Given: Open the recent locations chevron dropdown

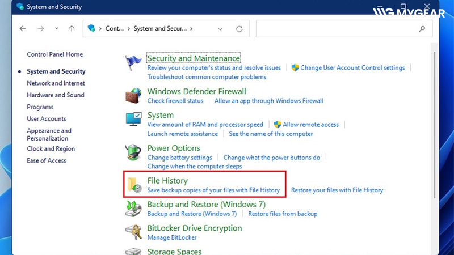Looking at the screenshot, I should click(x=56, y=28).
